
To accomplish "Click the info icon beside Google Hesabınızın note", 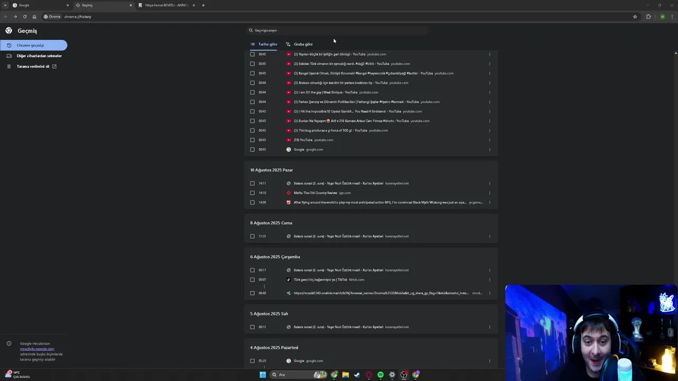I will pos(9,343).
